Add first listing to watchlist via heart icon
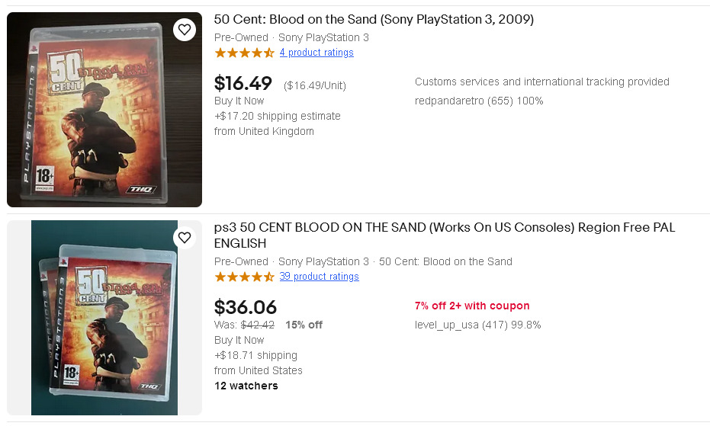This screenshot has width=710, height=426. click(x=184, y=30)
